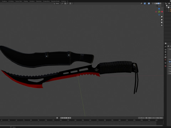Open the Properties editor type menu
Image resolution: width=171 pixels, height=128 pixels.
(x=166, y=43)
